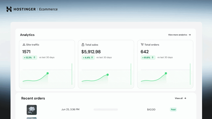Click the Ecommerce label in header
The height and width of the screenshot is (119, 212).
[48, 9]
